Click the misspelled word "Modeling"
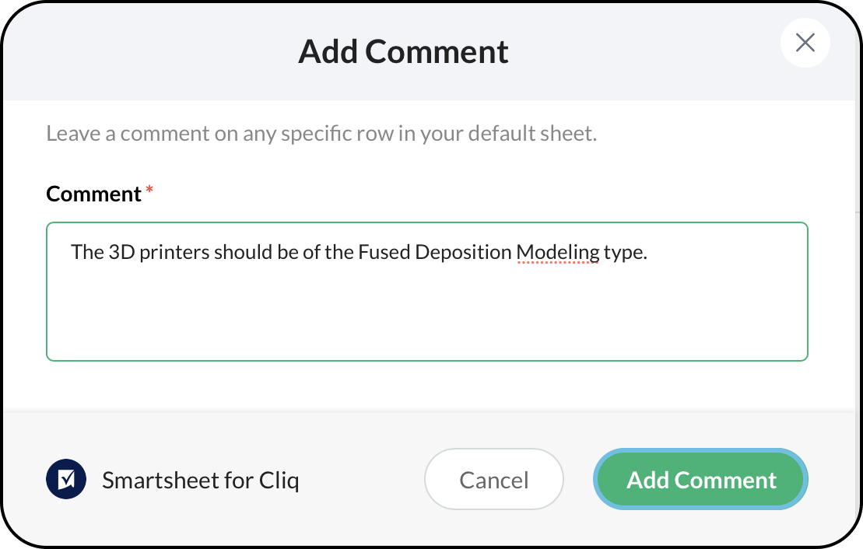 pos(558,253)
